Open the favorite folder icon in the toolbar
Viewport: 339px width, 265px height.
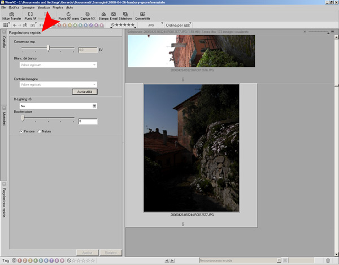click(33, 25)
